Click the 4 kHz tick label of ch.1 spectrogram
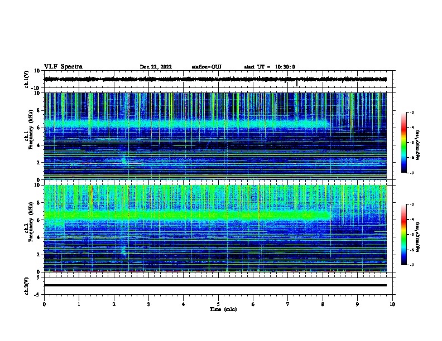The height and width of the screenshot is (341, 442). [39, 145]
